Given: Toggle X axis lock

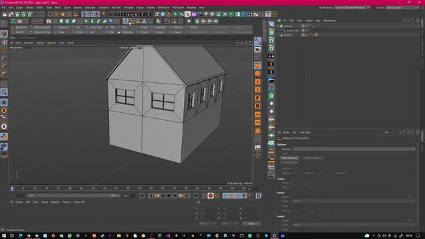Looking at the screenshot, I should [84, 14].
